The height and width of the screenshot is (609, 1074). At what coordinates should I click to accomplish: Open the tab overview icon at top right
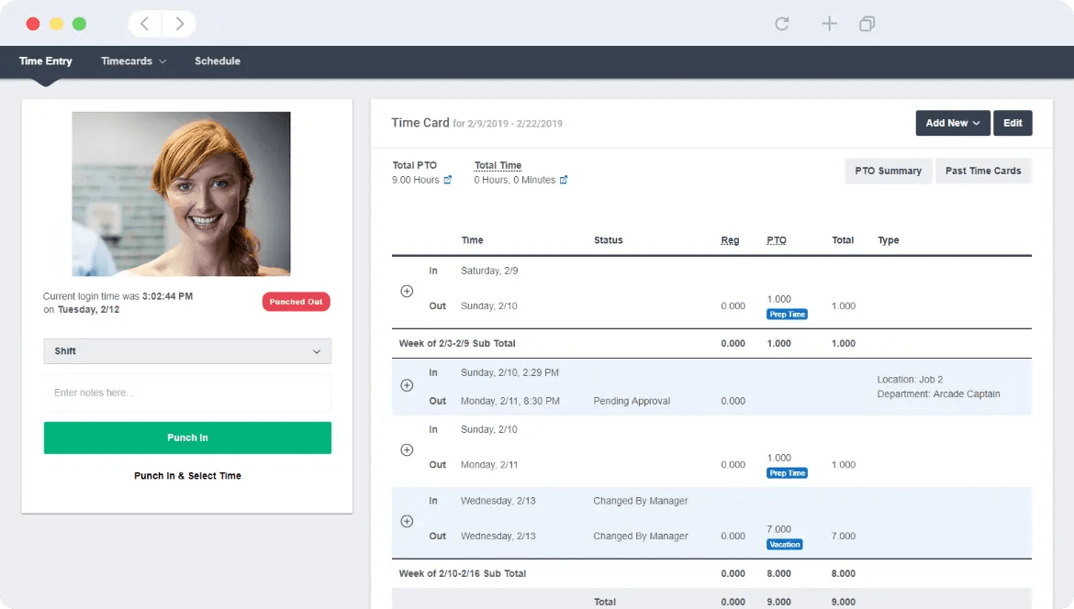pyautogui.click(x=867, y=24)
